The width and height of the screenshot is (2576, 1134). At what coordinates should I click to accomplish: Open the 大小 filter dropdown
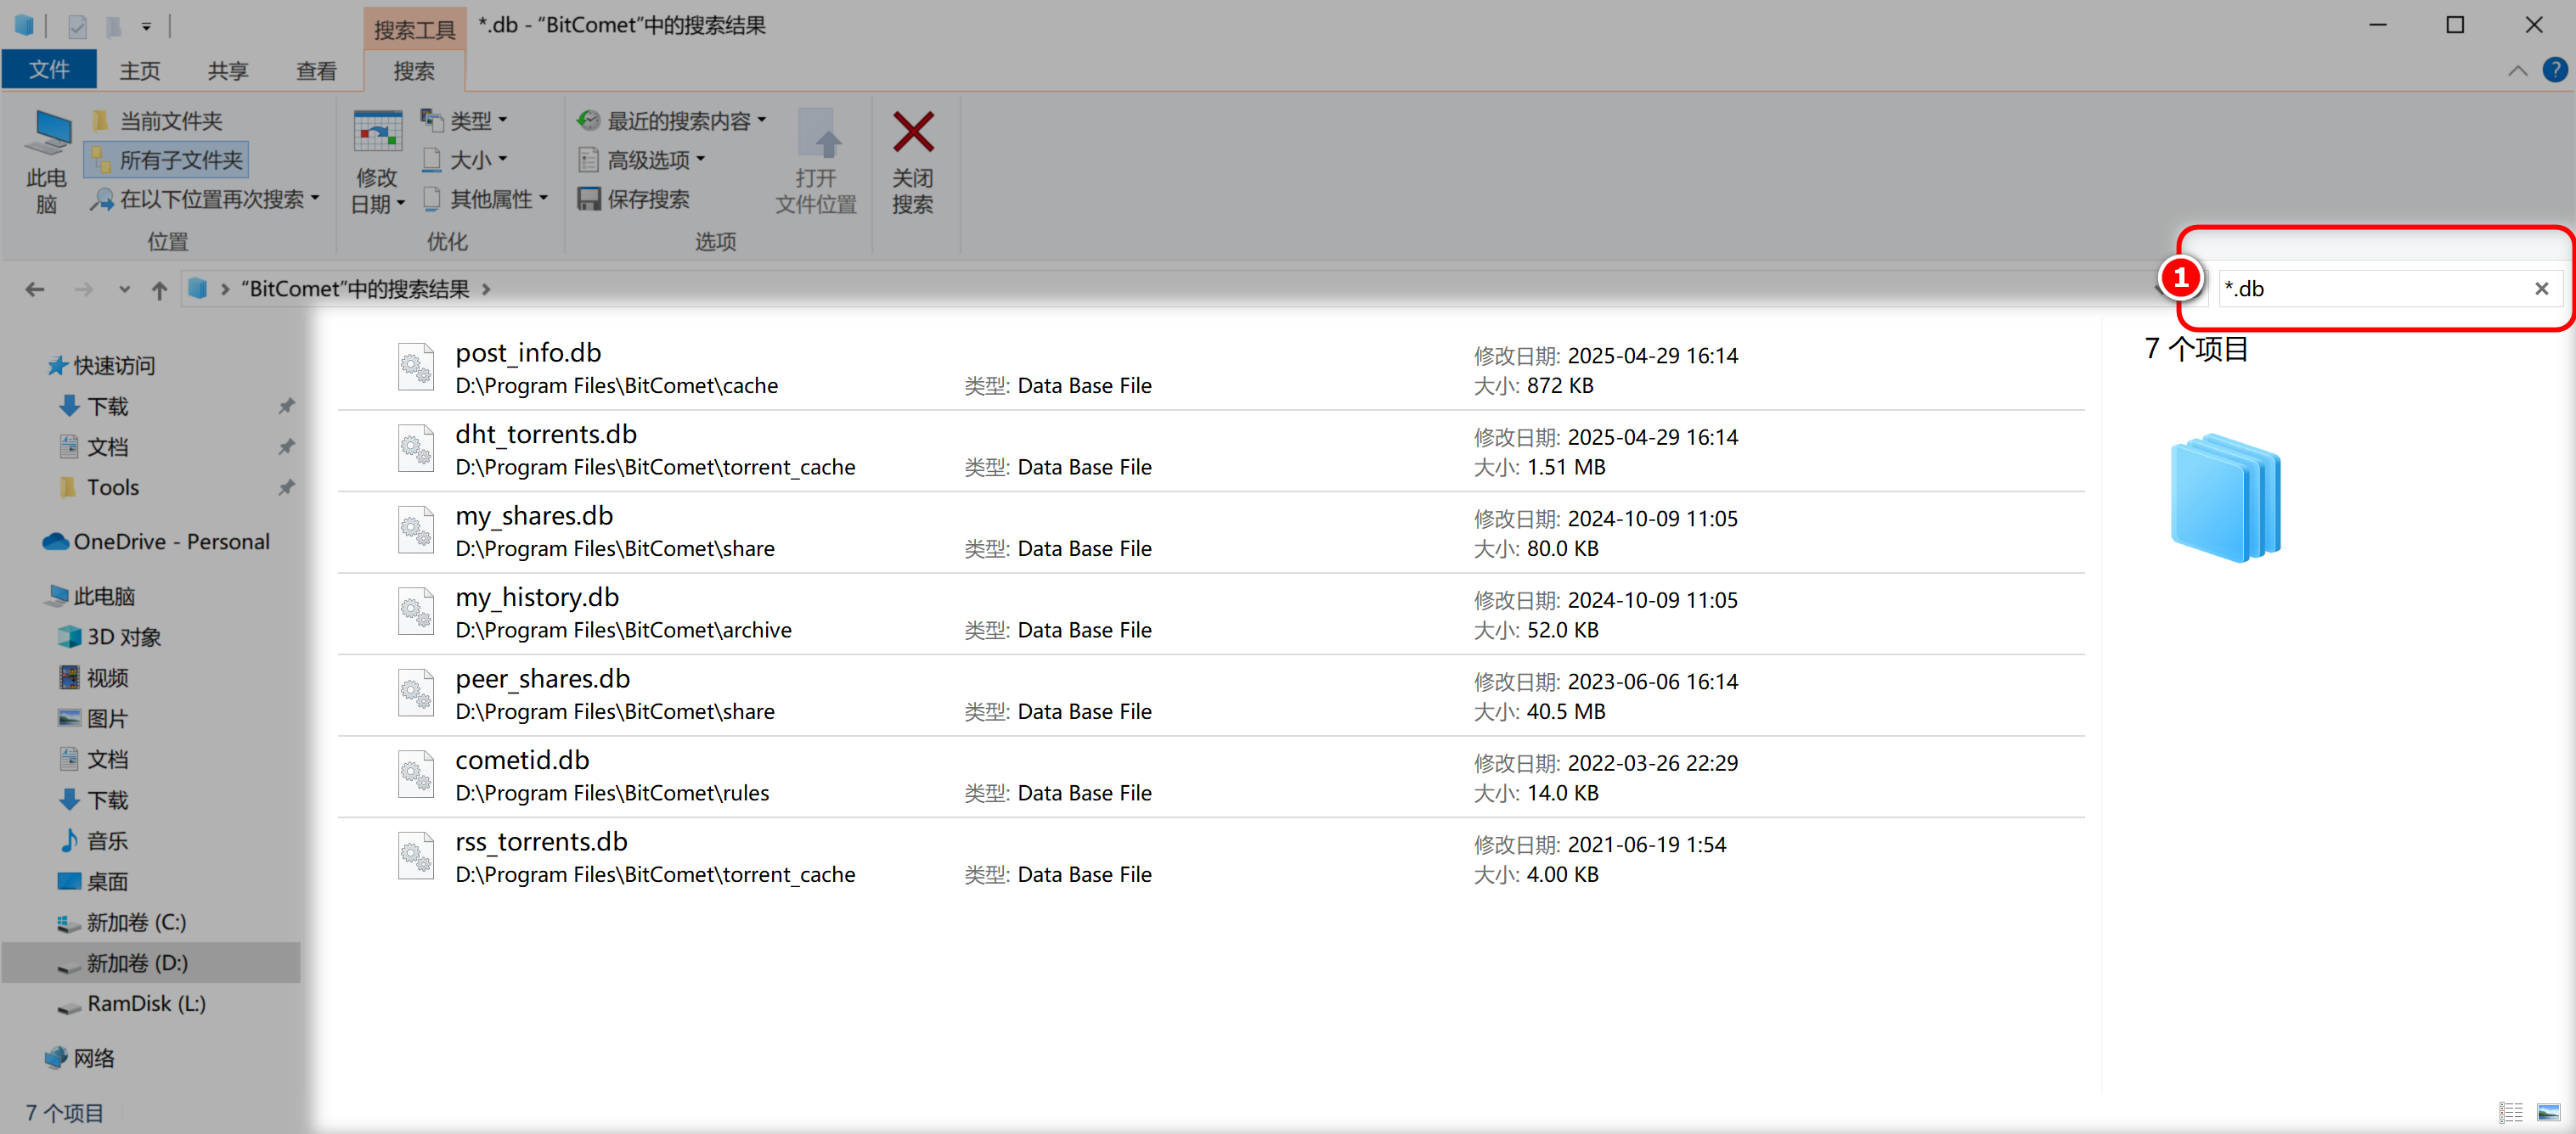[x=465, y=160]
